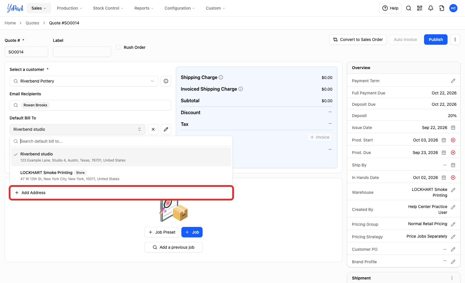This screenshot has height=283, width=465.
Task: Open the Reports menu
Action: [x=144, y=8]
